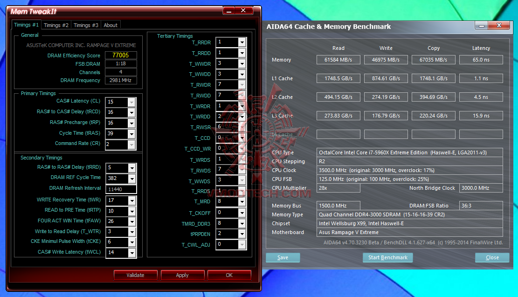Open the CAS# Latency (CL) dropdown
This screenshot has width=518, height=297.
coord(131,102)
